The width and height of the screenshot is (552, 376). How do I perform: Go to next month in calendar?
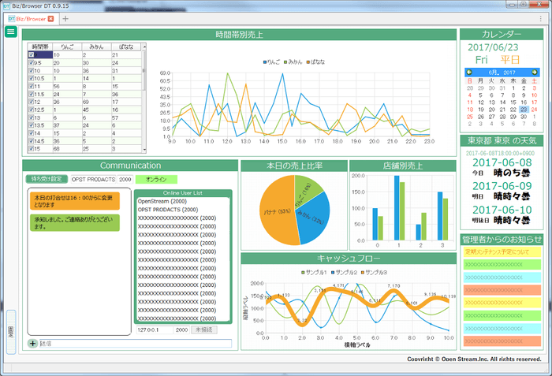click(x=535, y=72)
